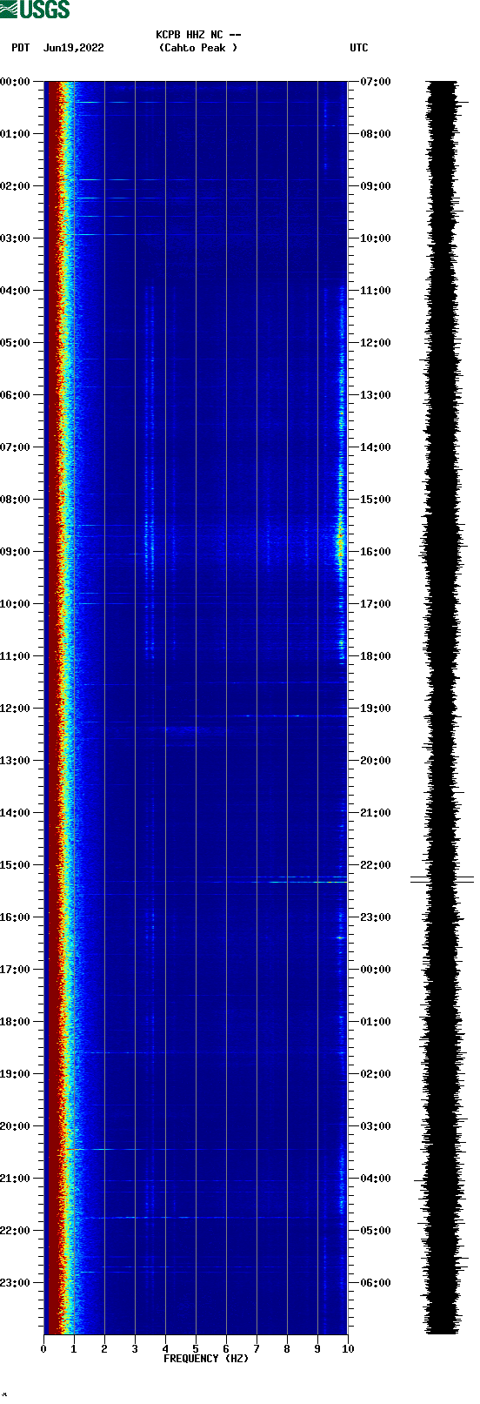Click the 02:00 PDT time label
Image resolution: width=480 pixels, height=1404 pixels.
click(x=16, y=186)
